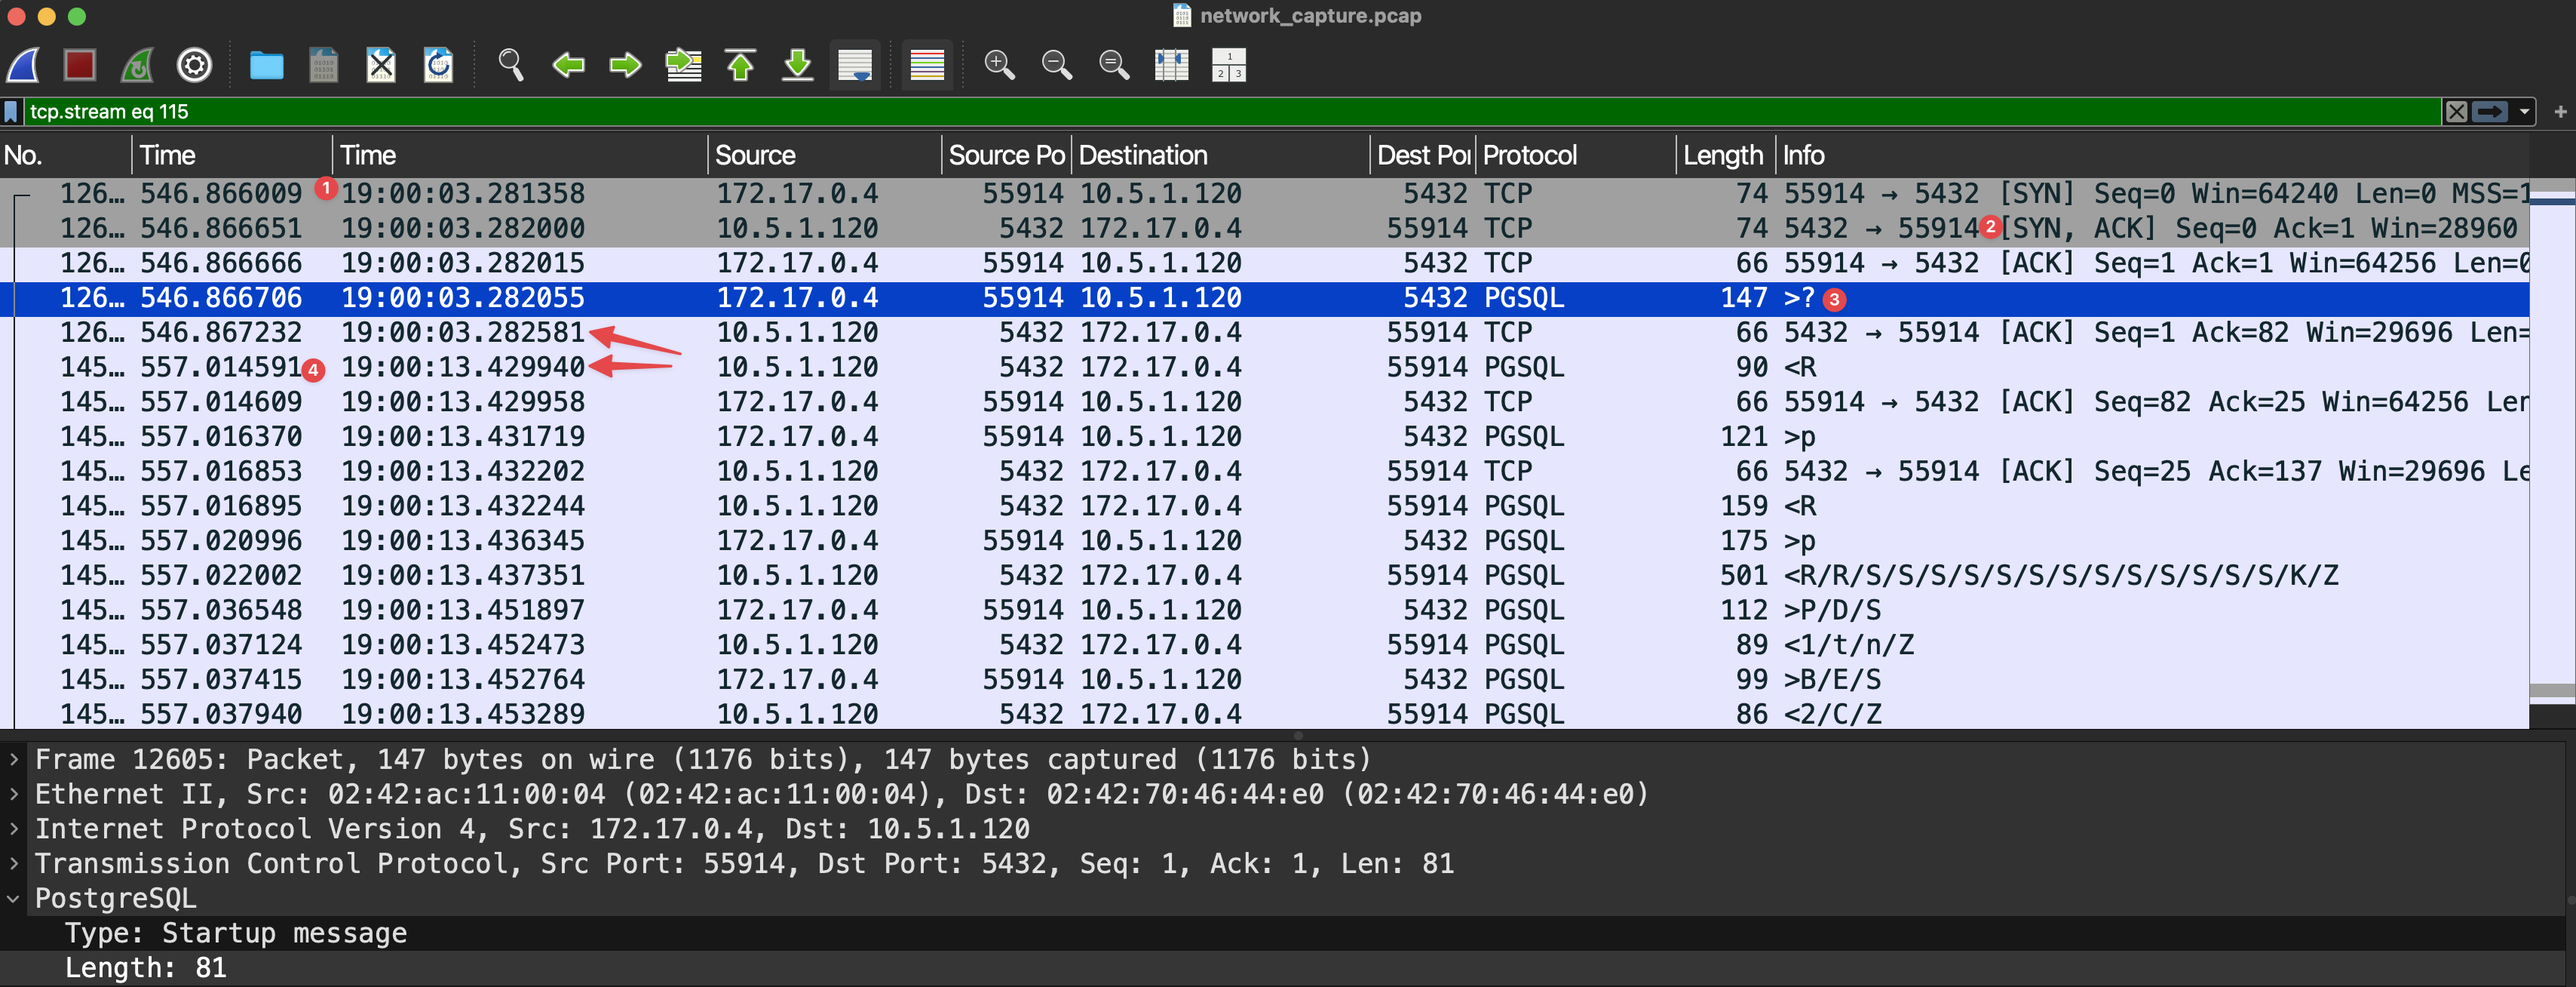
Task: Close this capture file
Action: 381,65
